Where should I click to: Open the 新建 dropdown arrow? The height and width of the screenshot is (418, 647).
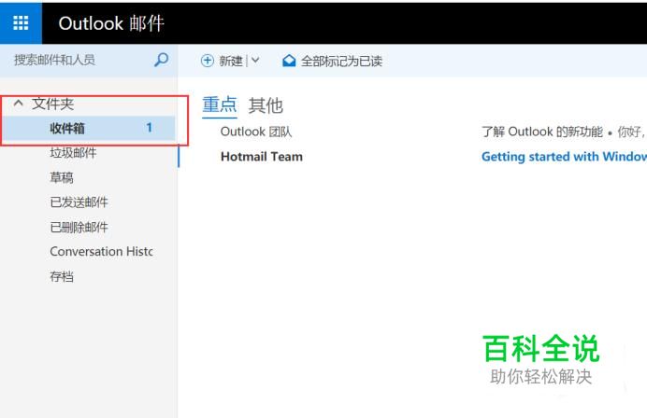click(x=255, y=61)
